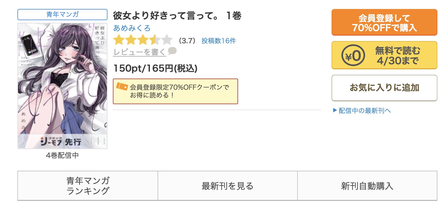Click the 70%OFF coupon banner
445x211 pixels.
click(x=175, y=91)
